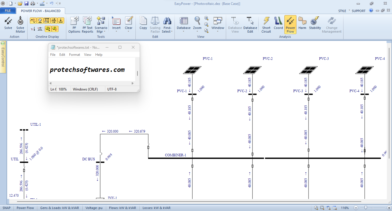This screenshot has height=211, width=392.
Task: Open the Find-Select dropdown
Action: tap(167, 25)
